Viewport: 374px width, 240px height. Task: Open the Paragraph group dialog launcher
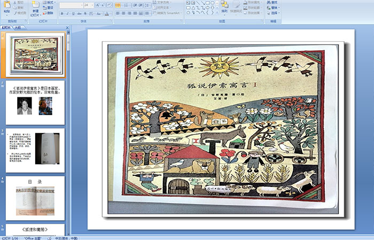[x=182, y=21]
